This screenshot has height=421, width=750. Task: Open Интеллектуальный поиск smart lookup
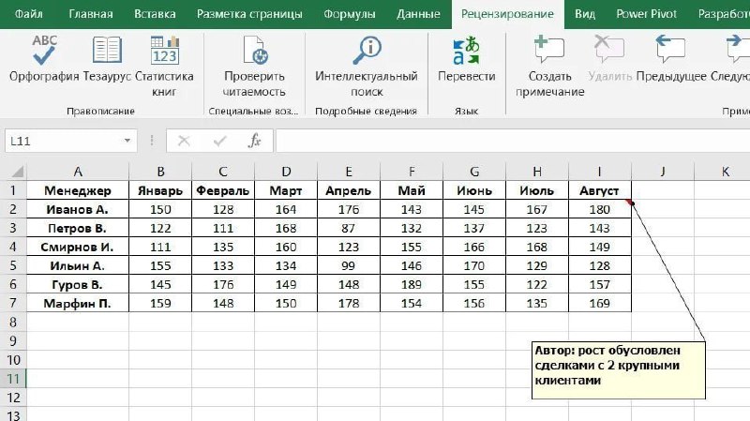click(367, 66)
